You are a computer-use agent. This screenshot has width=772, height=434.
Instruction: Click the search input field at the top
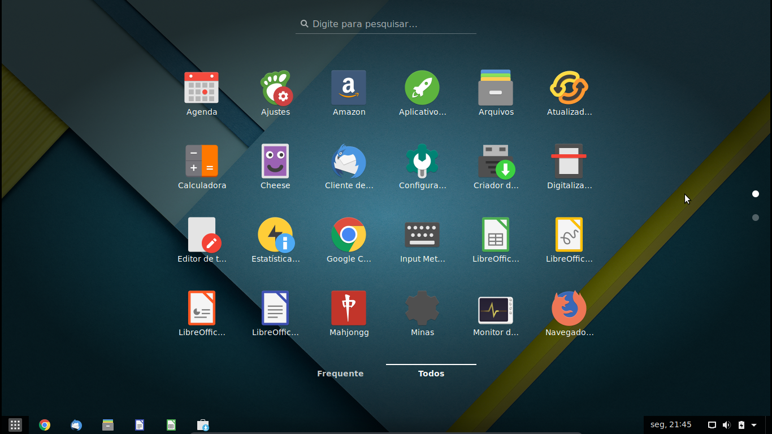click(x=385, y=24)
